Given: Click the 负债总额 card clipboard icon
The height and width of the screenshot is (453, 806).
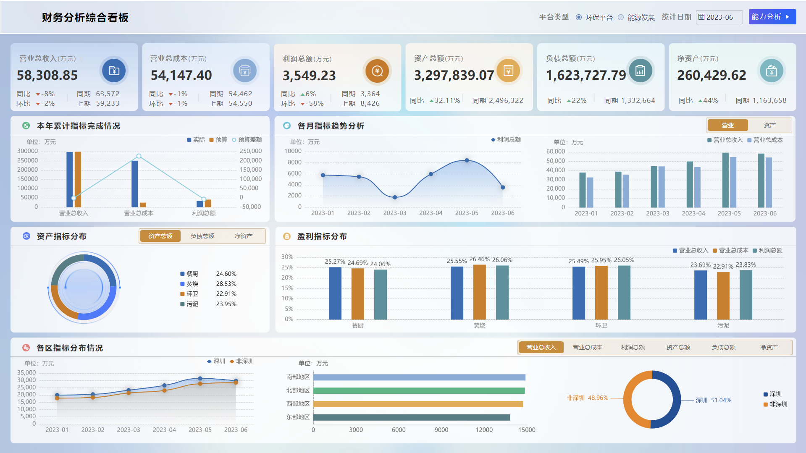Looking at the screenshot, I should pos(640,71).
